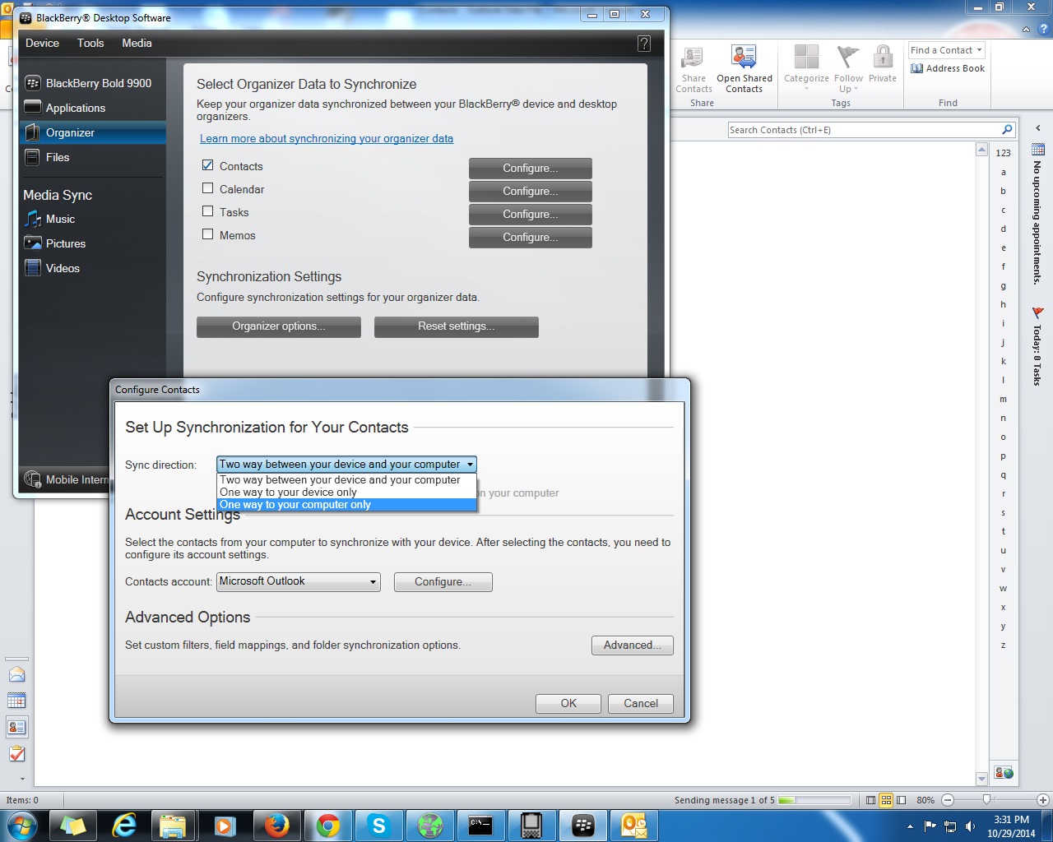1053x842 pixels.
Task: Choose One way to your computer only
Action: click(x=346, y=505)
